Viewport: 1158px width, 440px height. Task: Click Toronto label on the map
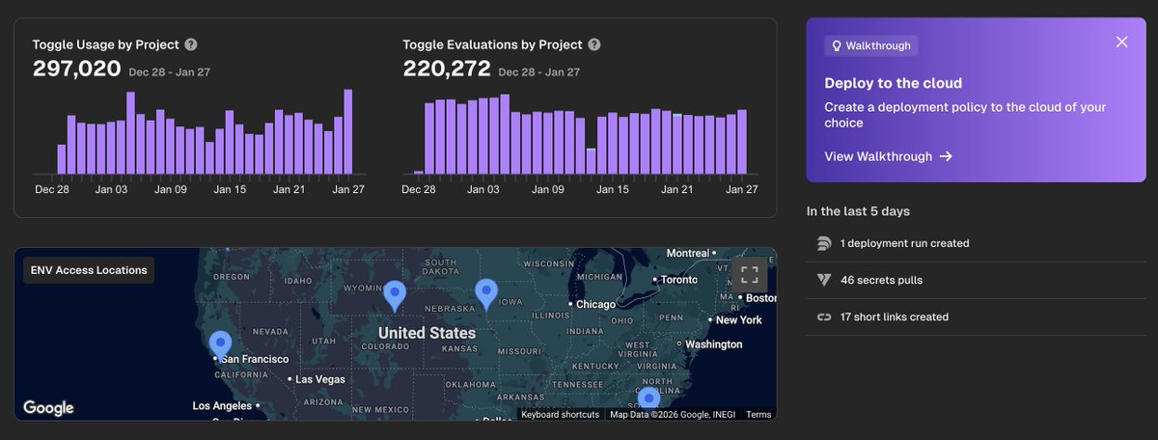tap(679, 280)
